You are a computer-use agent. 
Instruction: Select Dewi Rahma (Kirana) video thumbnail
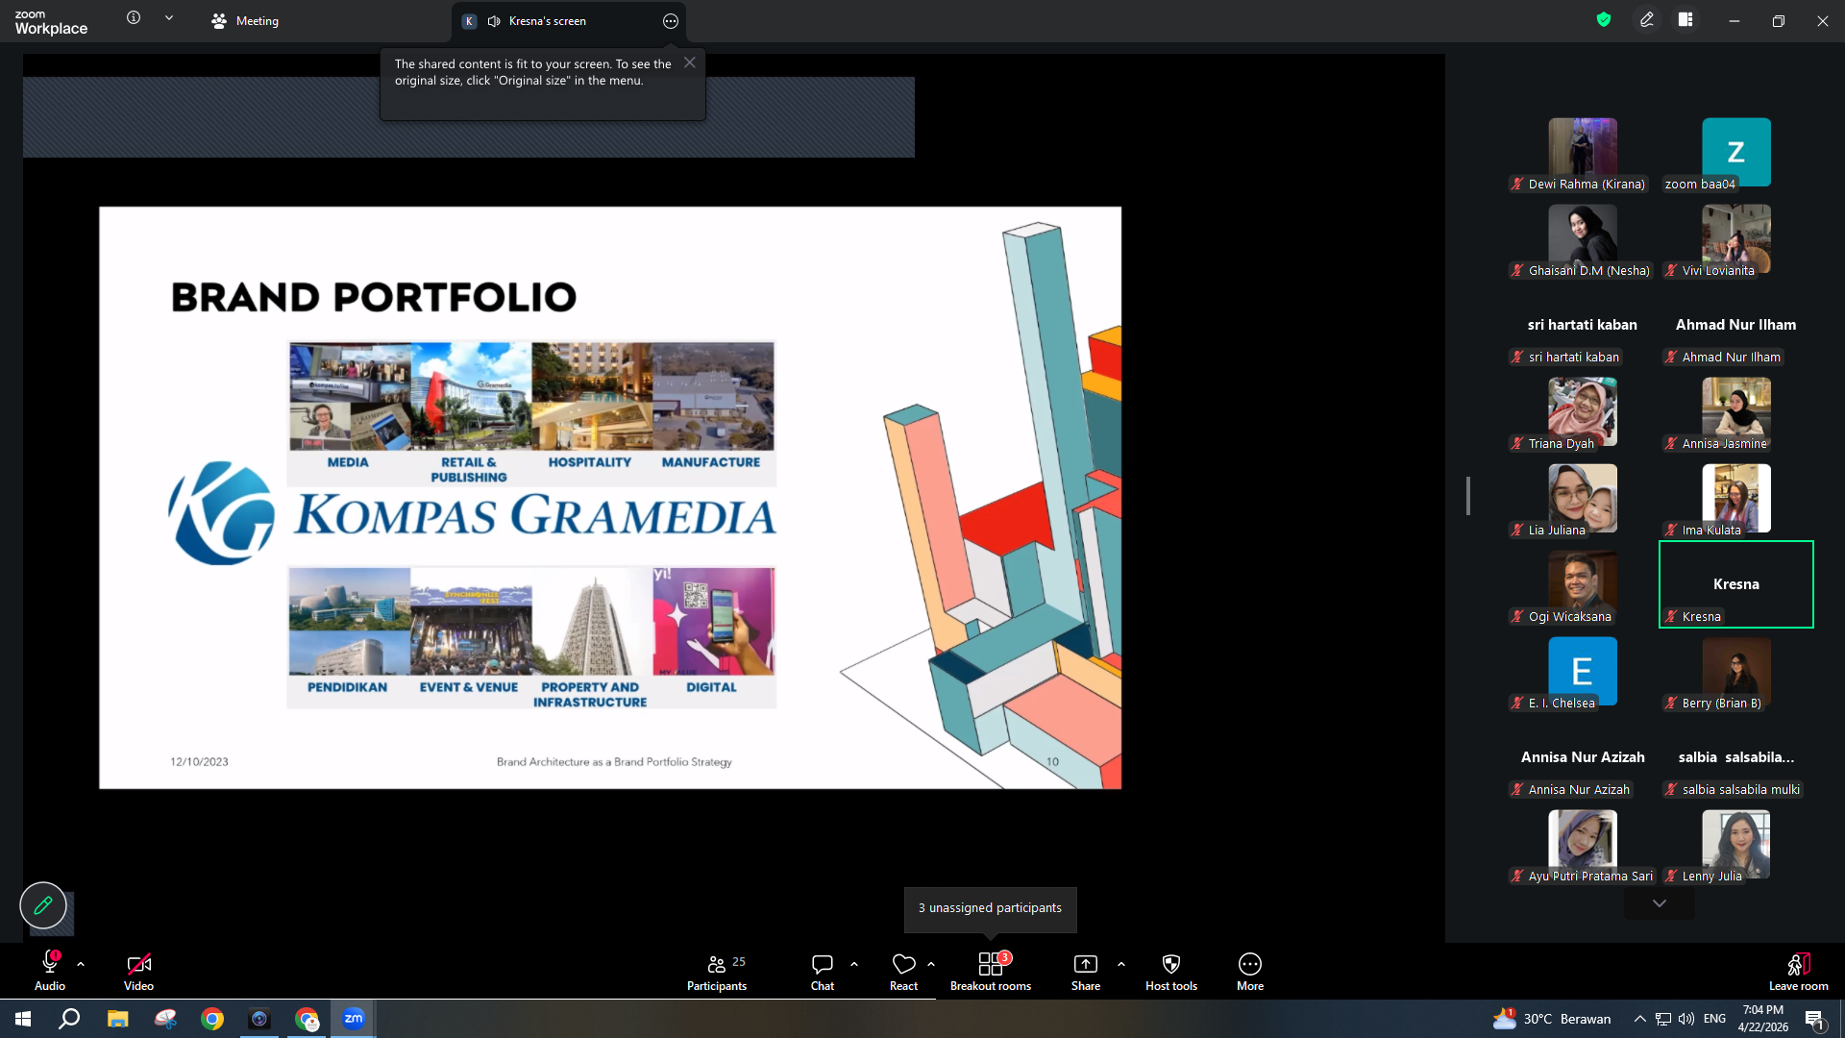point(1583,152)
